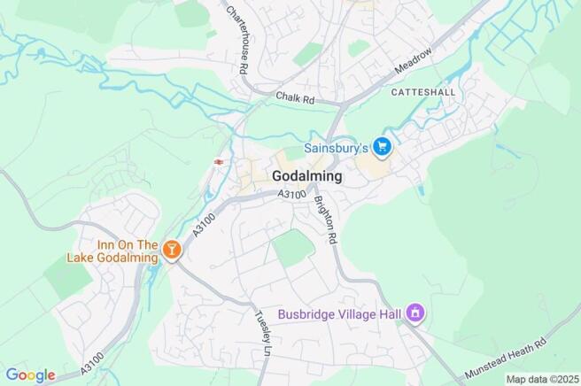The image size is (581, 386).
Task: Select the Inn On The Lake cocktail marker
Action: 171,251
